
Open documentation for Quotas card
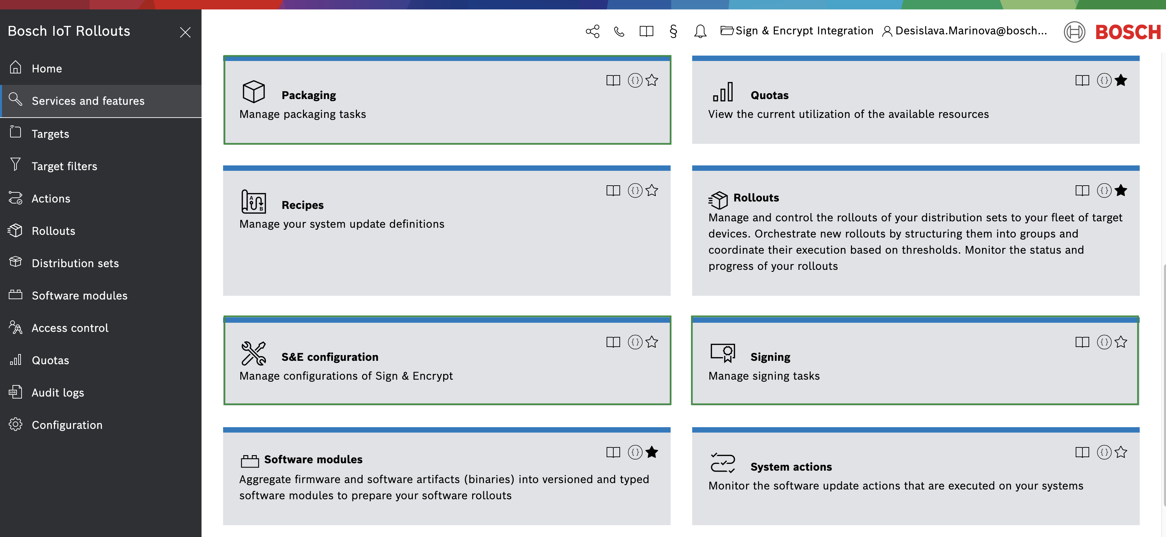tap(1082, 81)
